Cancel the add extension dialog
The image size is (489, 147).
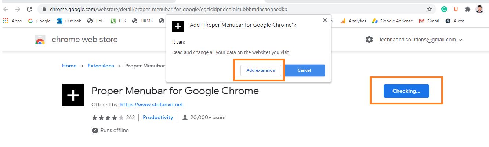[x=304, y=70]
